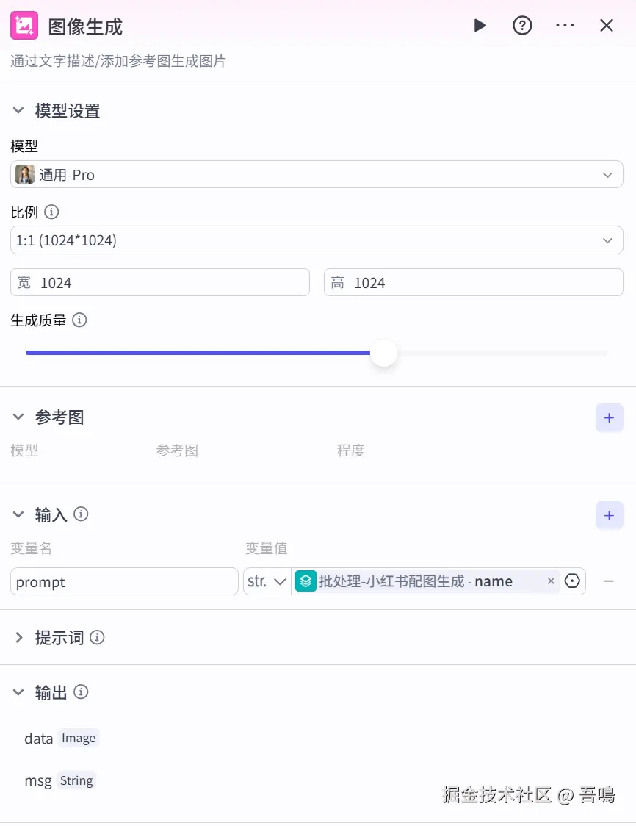Remove the prompt variable using minus icon

[x=609, y=581]
